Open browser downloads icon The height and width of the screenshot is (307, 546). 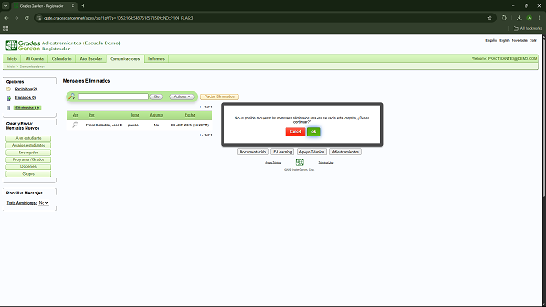pos(519,18)
